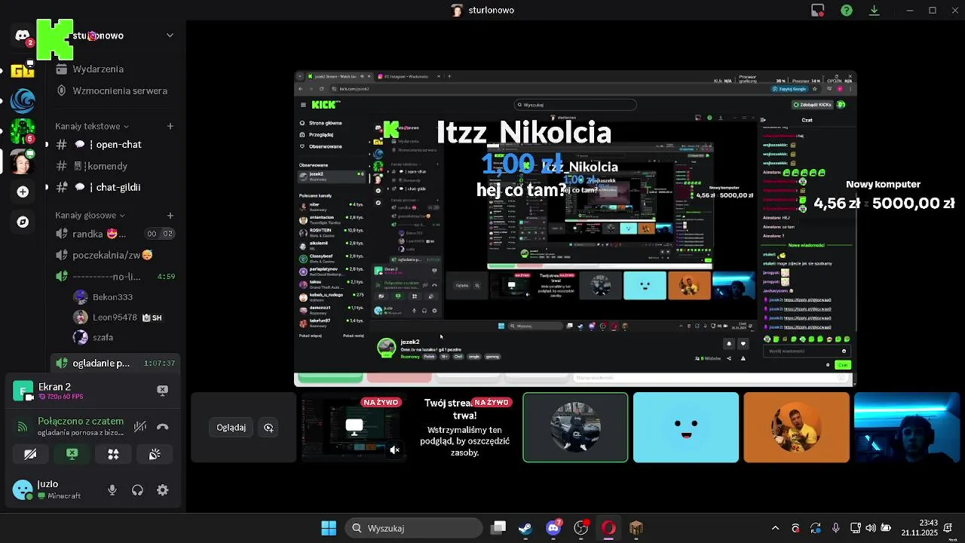Open the inbox icon in title bar
The width and height of the screenshot is (965, 543).
tap(817, 11)
